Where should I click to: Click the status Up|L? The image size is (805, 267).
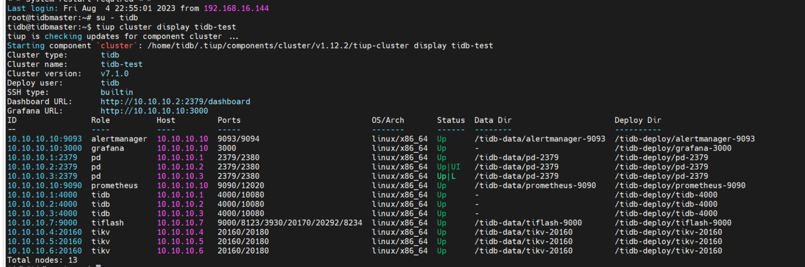click(446, 176)
